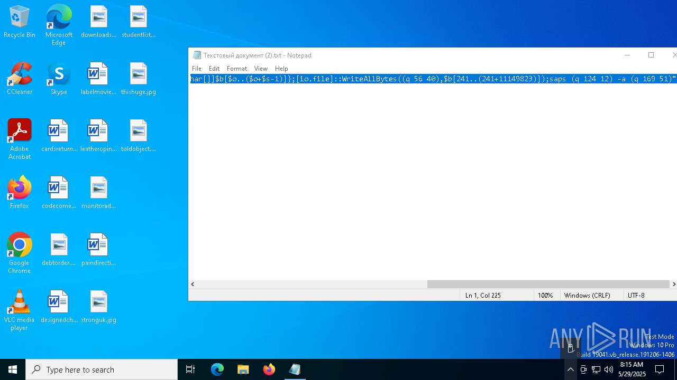Select the monitorad image file

98,193
